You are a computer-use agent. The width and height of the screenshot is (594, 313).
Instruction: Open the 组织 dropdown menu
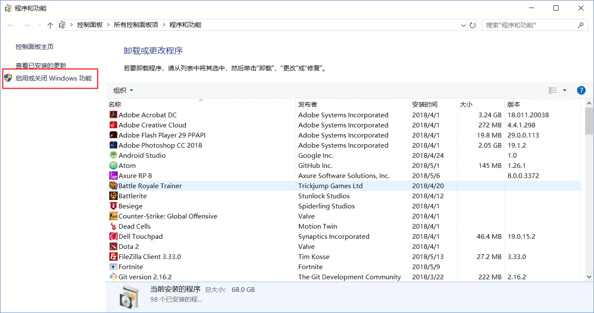coord(123,90)
